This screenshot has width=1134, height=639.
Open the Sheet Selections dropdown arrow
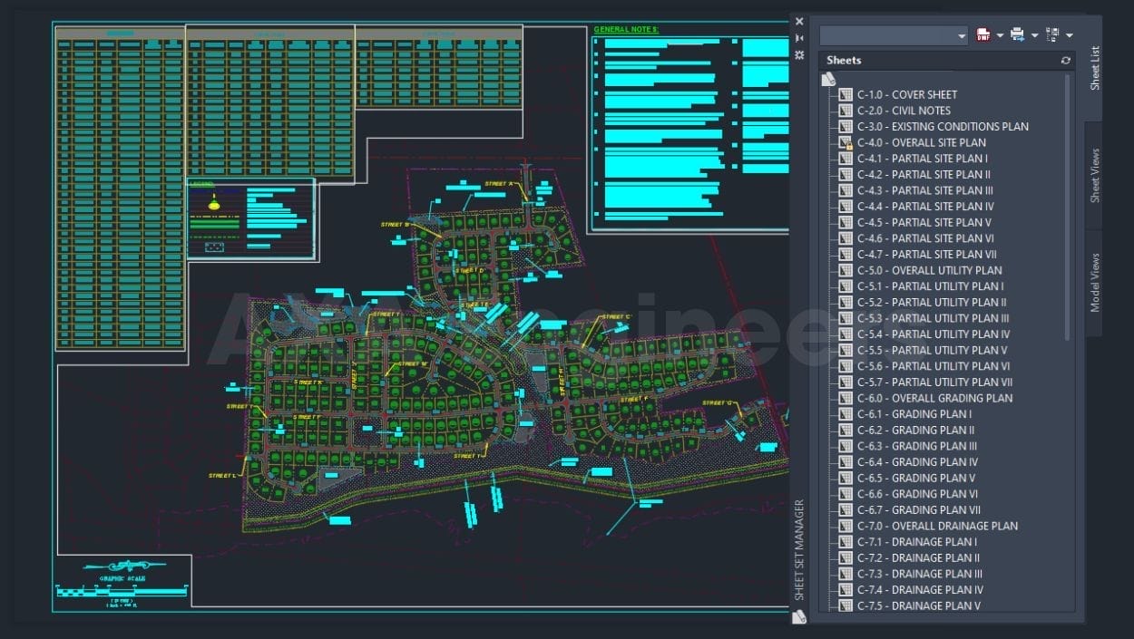[1070, 35]
